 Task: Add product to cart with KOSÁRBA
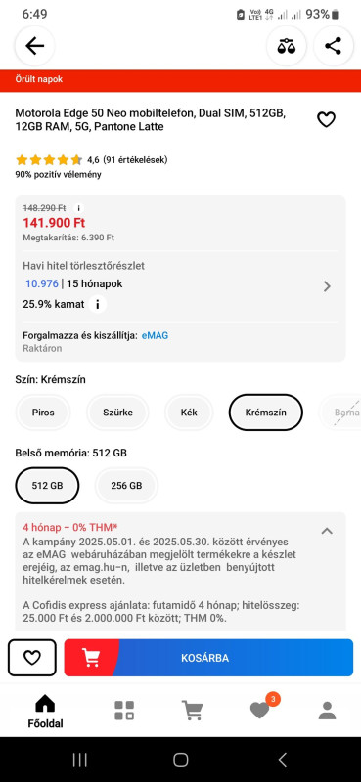208,658
